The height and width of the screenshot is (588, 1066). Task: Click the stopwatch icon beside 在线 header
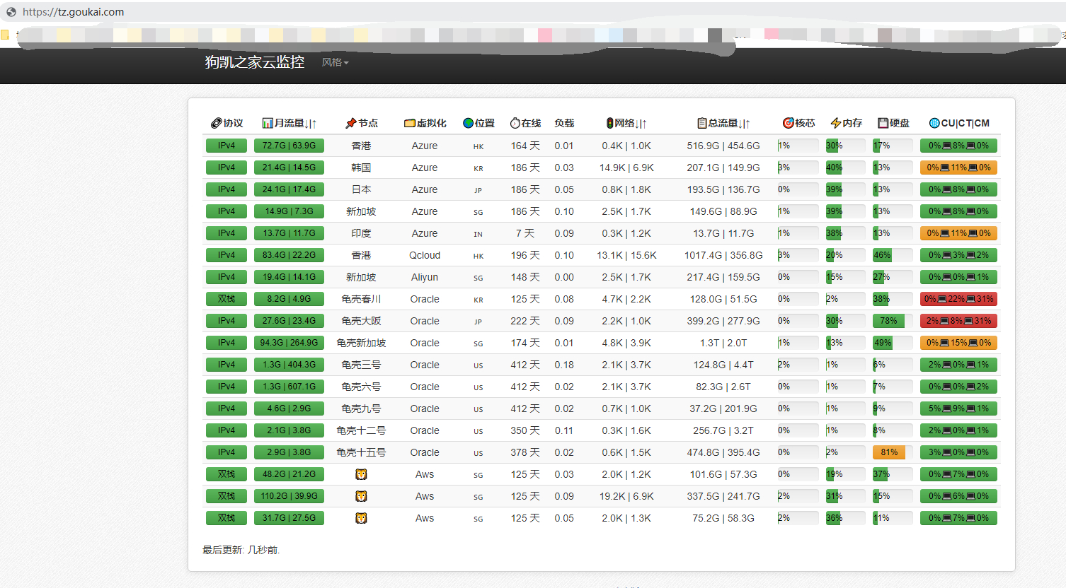(x=515, y=123)
